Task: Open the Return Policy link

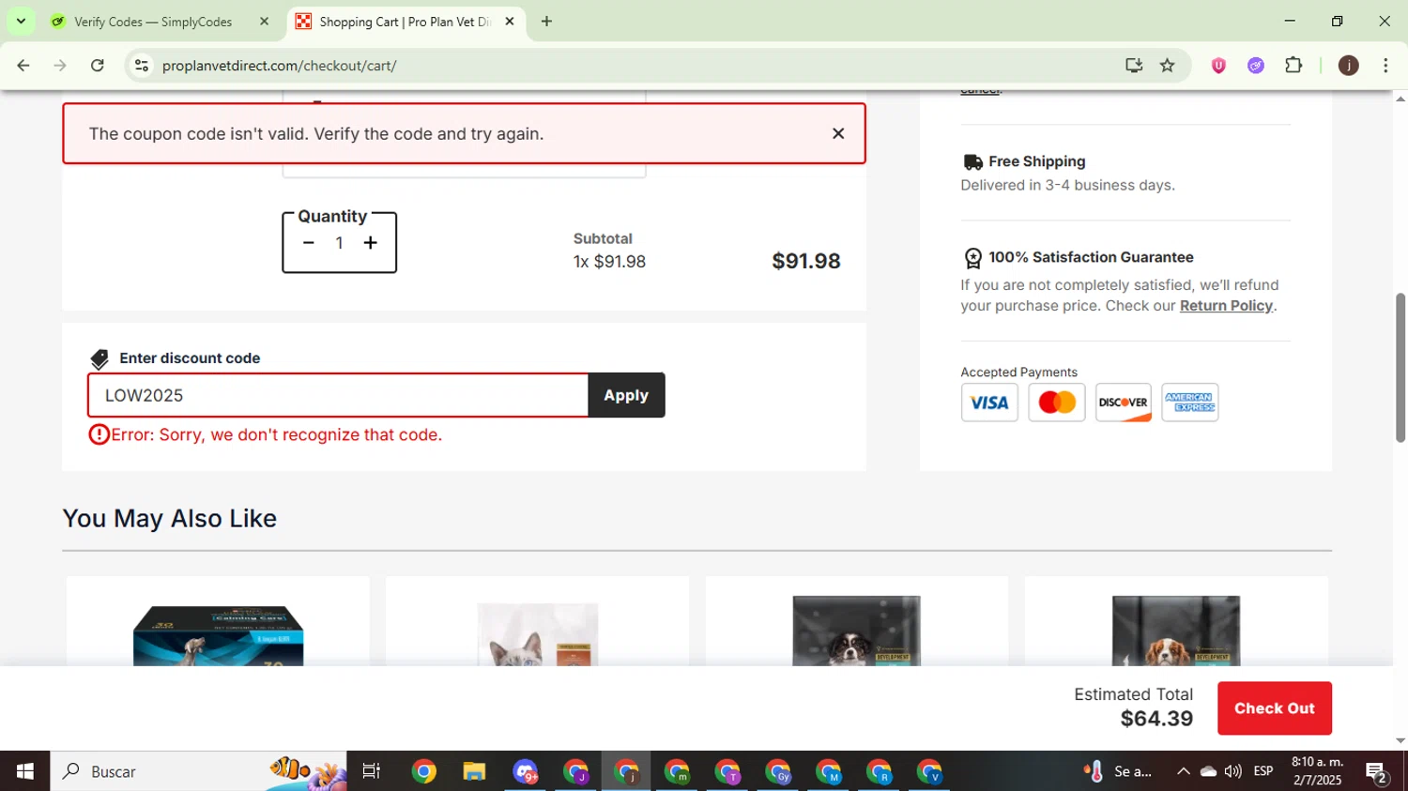Action: tap(1226, 306)
